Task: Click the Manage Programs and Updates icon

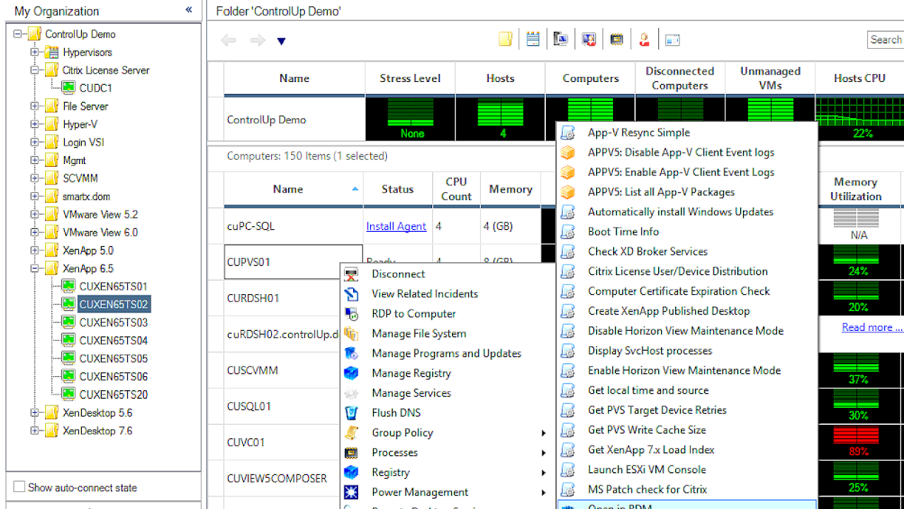Action: (351, 353)
